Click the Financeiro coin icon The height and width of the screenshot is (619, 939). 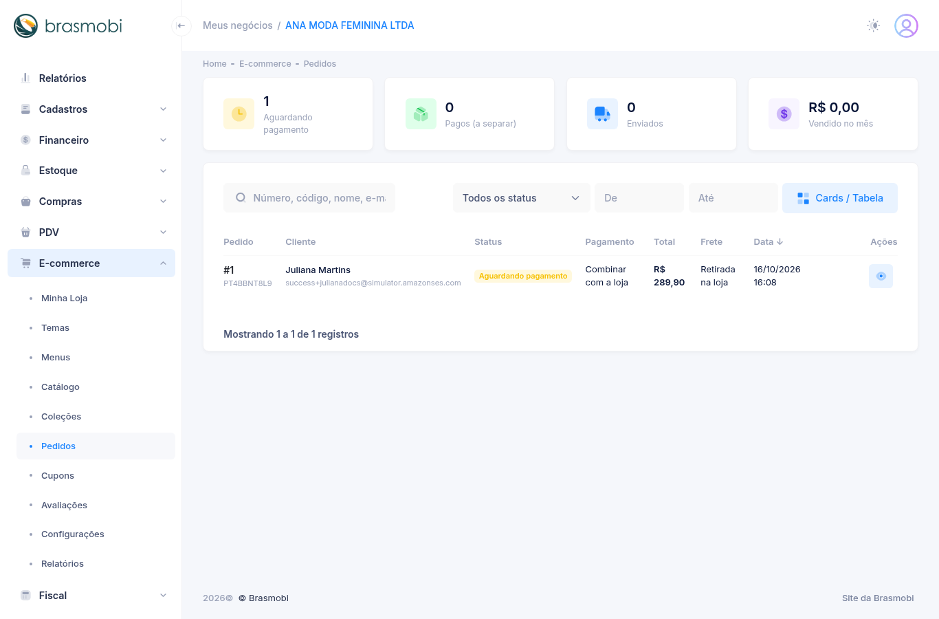(25, 140)
